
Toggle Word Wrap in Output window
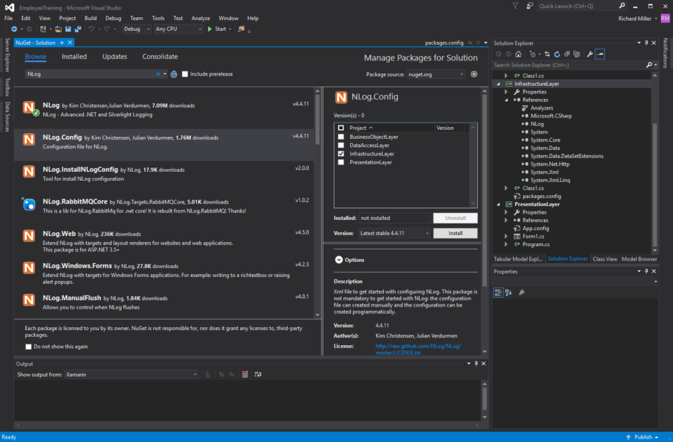click(258, 375)
